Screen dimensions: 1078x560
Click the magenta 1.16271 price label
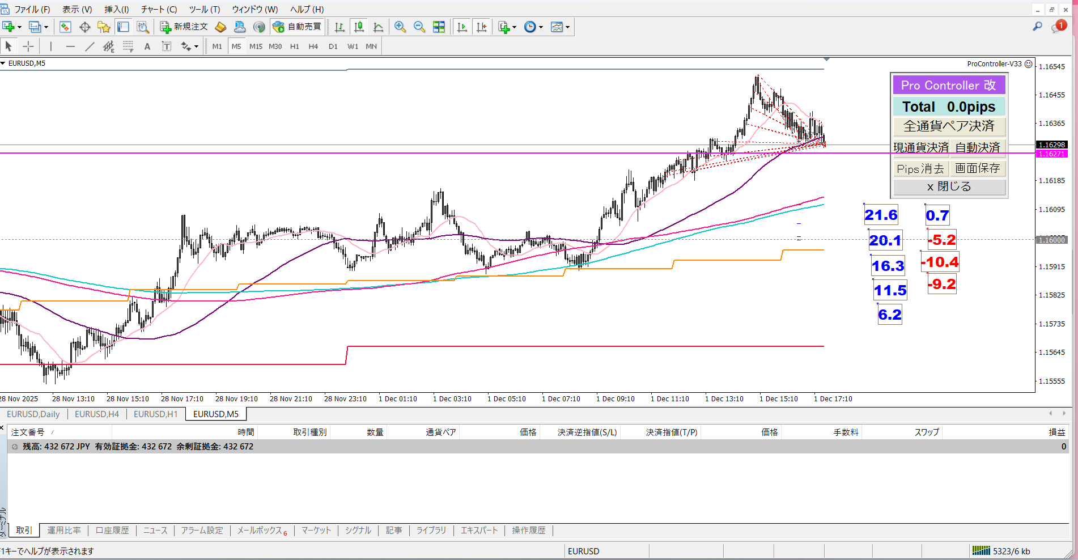click(x=1051, y=154)
